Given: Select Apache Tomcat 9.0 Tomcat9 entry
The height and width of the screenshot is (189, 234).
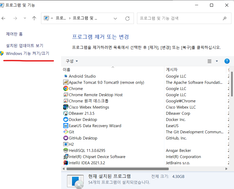Looking at the screenshot, I should pyautogui.click(x=107, y=83).
